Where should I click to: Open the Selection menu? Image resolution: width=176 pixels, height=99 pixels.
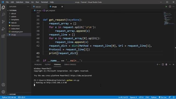click(x=20, y=2)
